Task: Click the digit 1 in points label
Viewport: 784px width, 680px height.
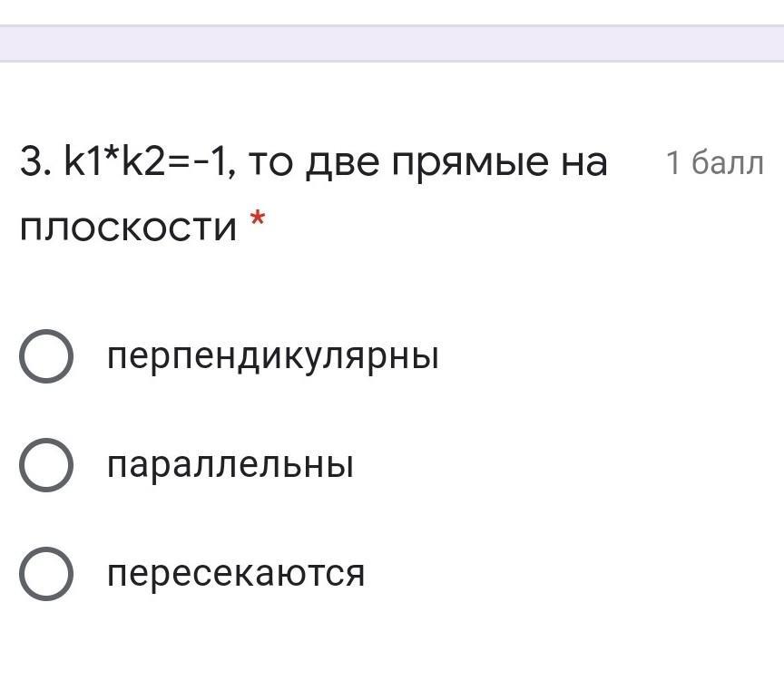Action: (673, 163)
